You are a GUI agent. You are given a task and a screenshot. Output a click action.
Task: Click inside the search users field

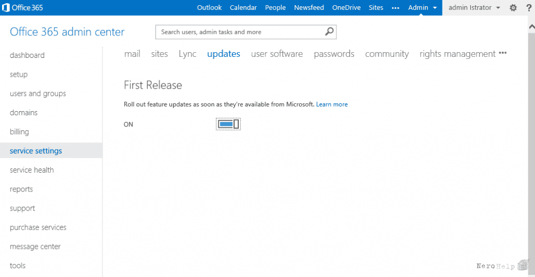click(240, 32)
